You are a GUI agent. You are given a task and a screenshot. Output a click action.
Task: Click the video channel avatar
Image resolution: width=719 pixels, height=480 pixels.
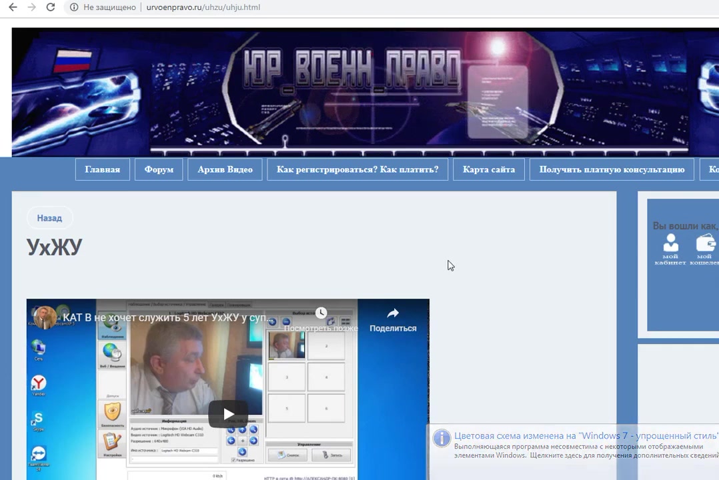(x=45, y=317)
